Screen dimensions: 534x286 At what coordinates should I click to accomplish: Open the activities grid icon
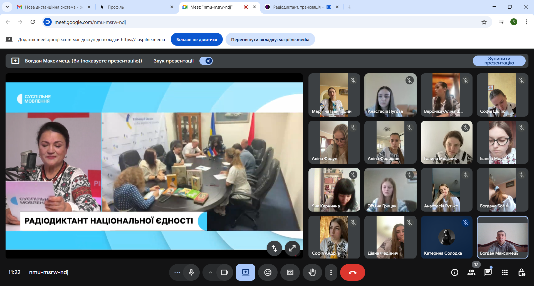coord(505,272)
